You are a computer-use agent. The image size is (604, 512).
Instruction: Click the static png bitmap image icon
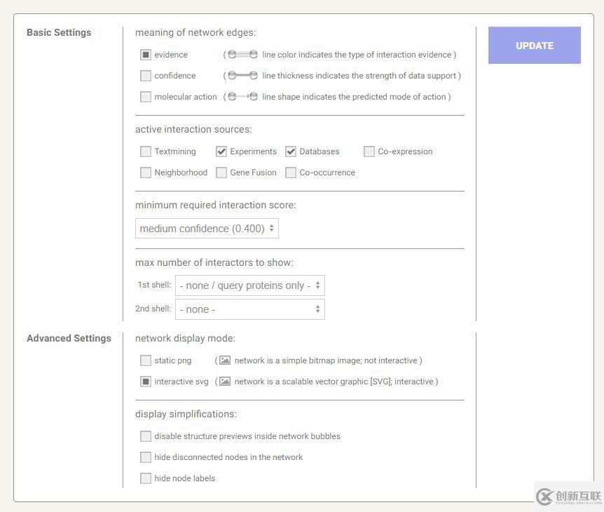click(x=225, y=361)
